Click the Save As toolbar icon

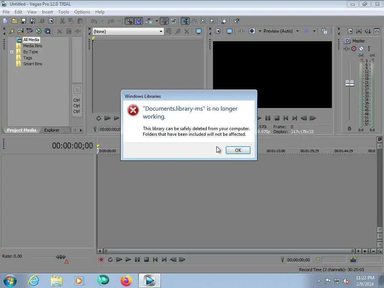click(x=32, y=21)
